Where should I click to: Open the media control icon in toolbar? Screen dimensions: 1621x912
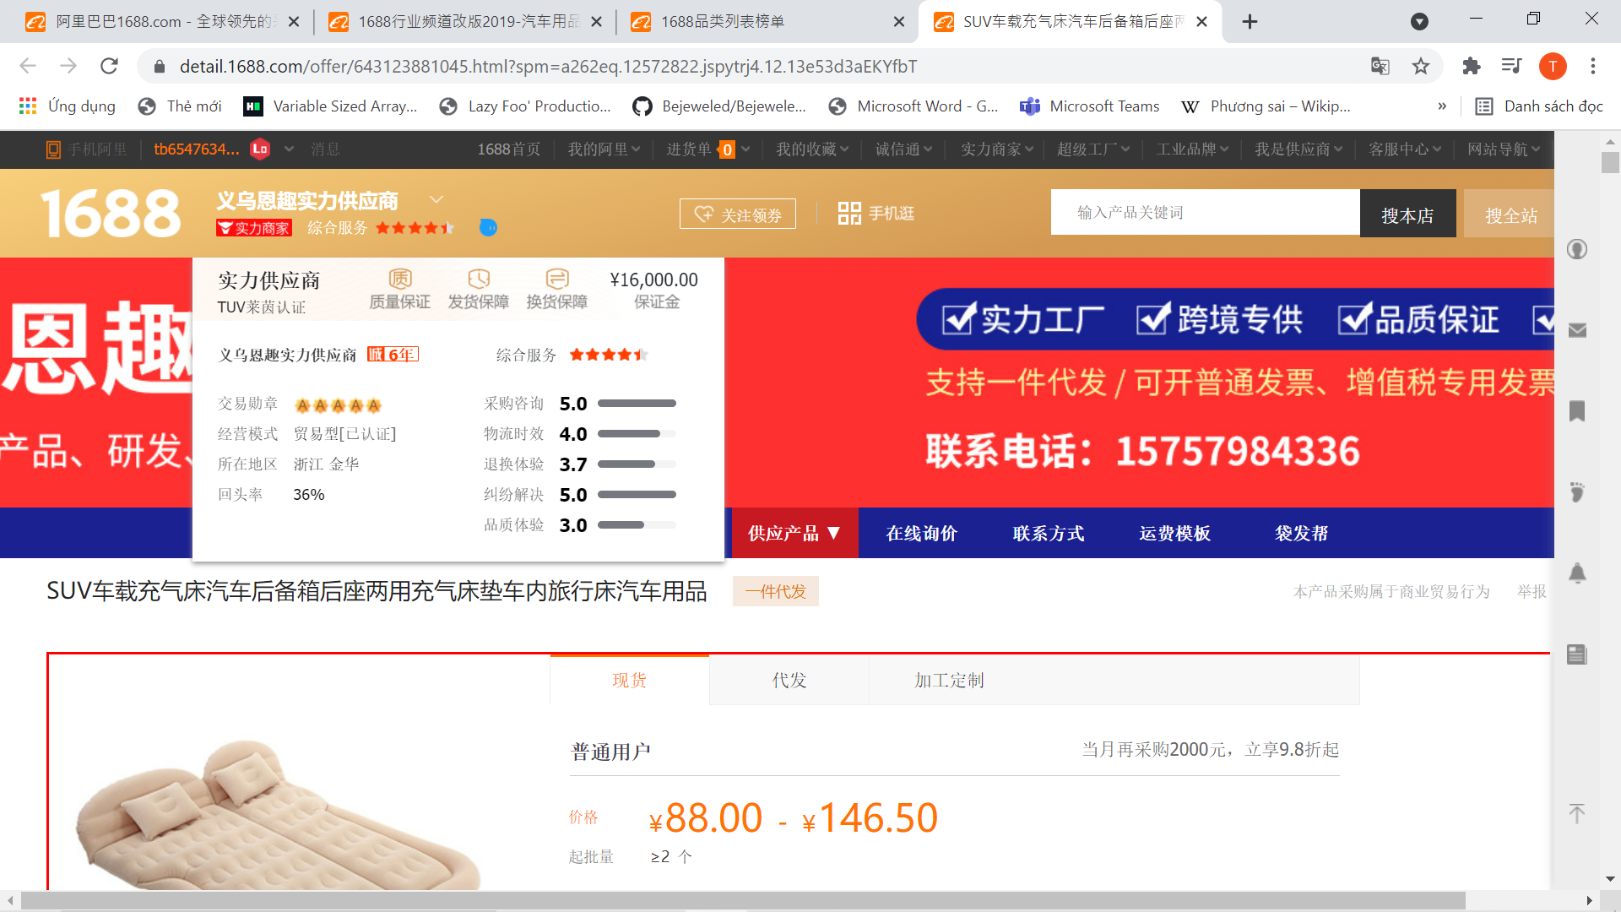(x=1512, y=66)
